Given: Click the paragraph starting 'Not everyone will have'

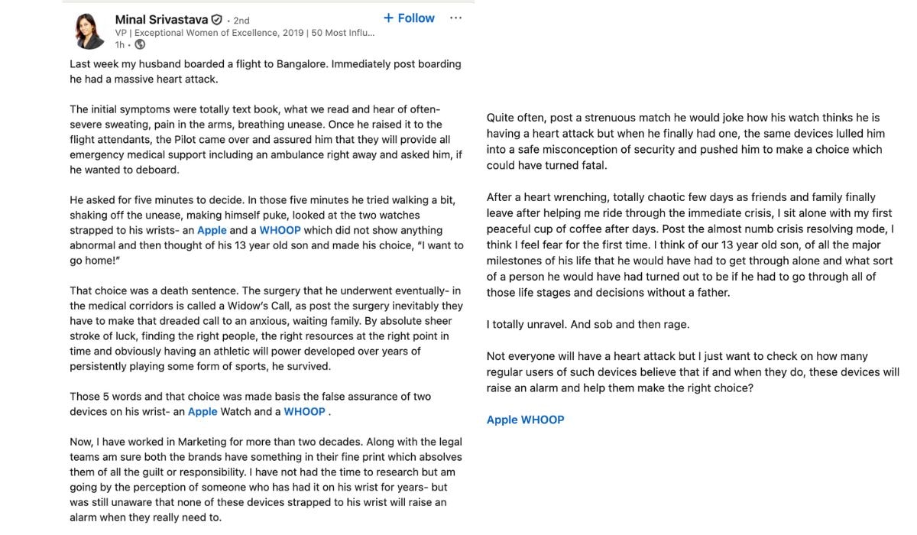Looking at the screenshot, I should tap(692, 372).
